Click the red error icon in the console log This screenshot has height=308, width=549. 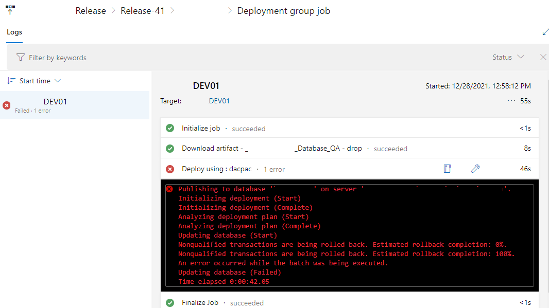[x=169, y=188]
